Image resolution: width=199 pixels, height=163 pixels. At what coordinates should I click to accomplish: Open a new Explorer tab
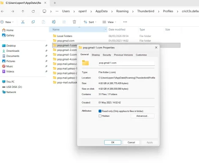pyautogui.click(x=55, y=3)
